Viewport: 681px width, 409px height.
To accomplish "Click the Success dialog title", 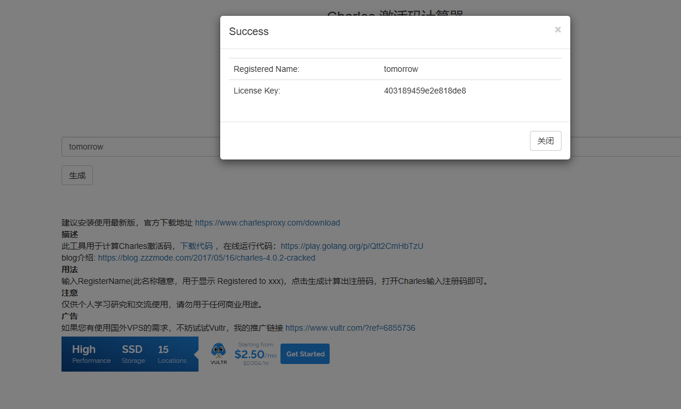I will [x=248, y=31].
